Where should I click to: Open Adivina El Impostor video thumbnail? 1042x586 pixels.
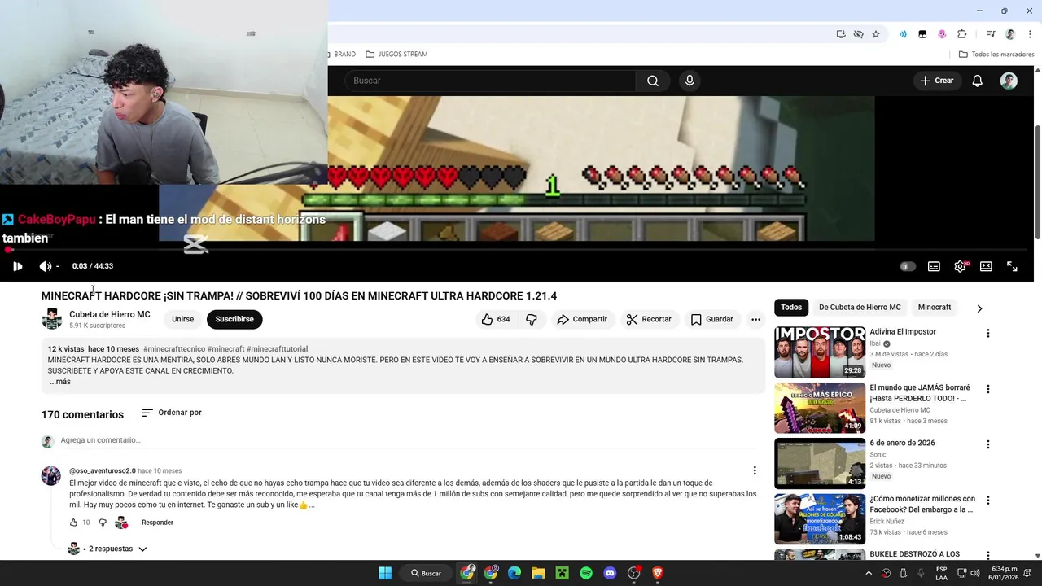point(820,352)
